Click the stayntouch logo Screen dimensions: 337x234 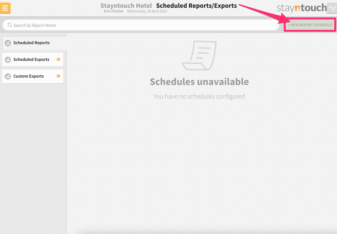coord(302,8)
